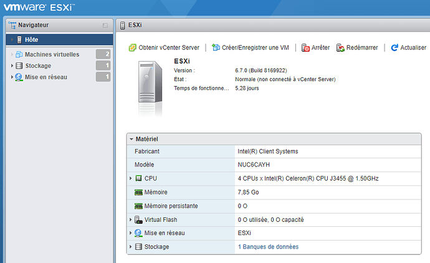Click version value 6.7.0 (Build 8169922)
This screenshot has height=263, width=430.
click(260, 70)
